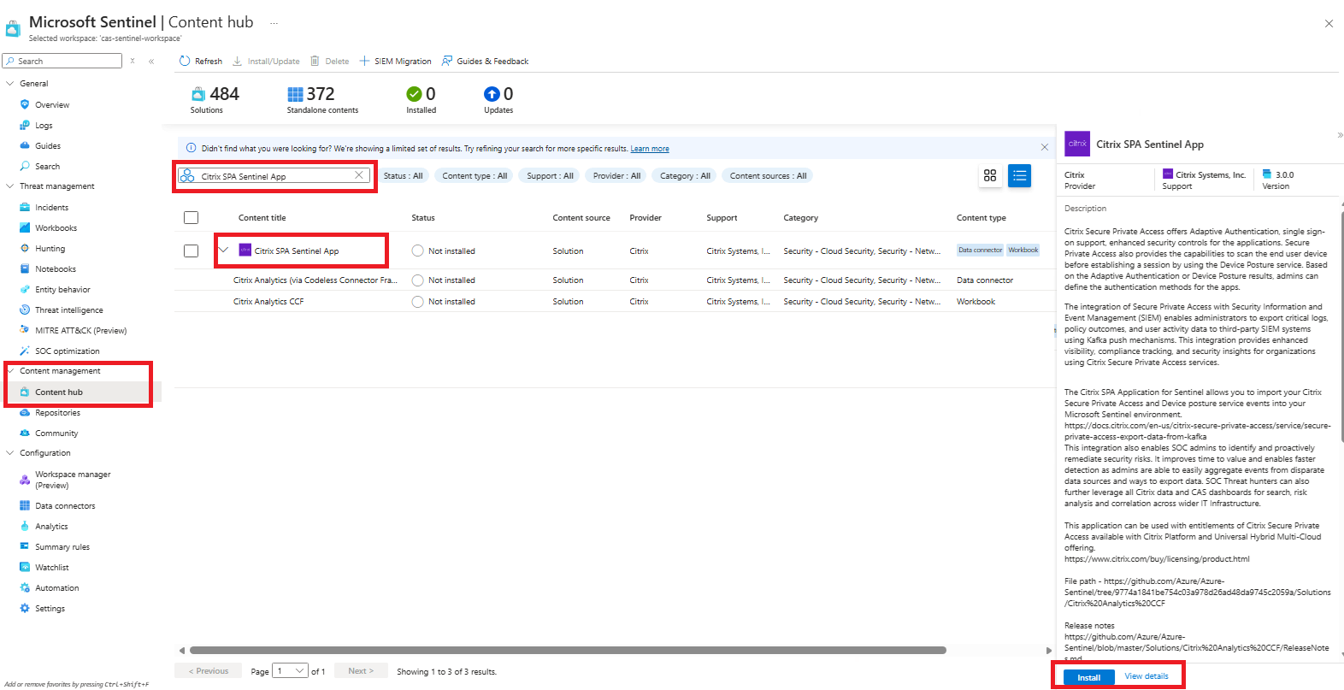The height and width of the screenshot is (690, 1344).
Task: Click the horizontal table scrollbar
Action: (568, 651)
